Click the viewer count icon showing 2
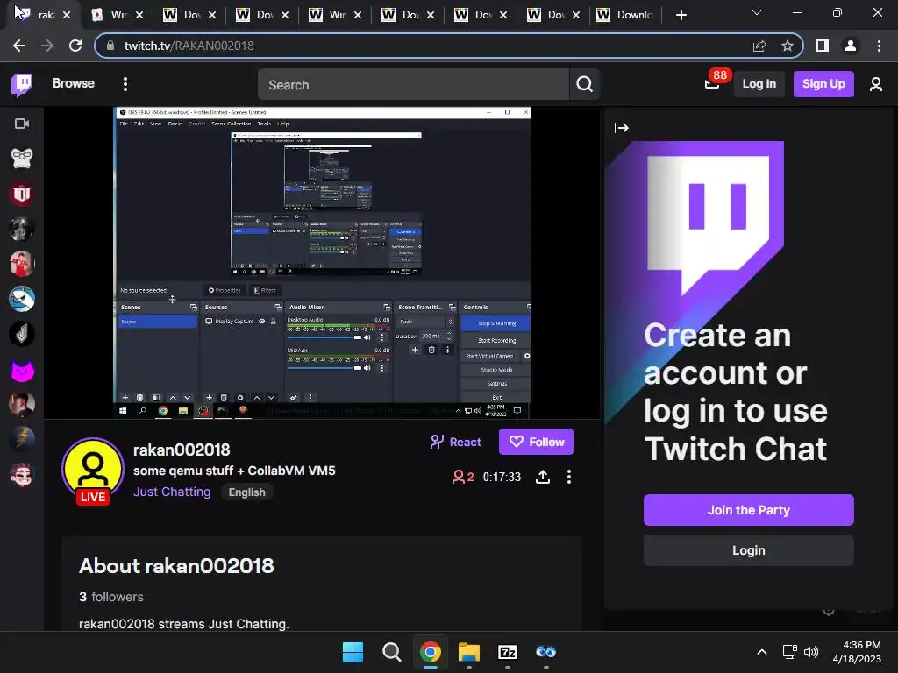The width and height of the screenshot is (898, 673). point(463,477)
